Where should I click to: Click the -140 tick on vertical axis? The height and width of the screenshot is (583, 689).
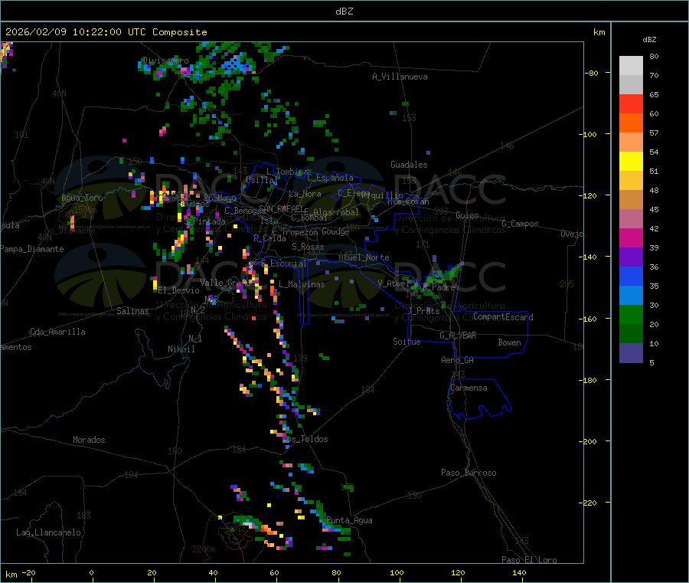coord(588,257)
